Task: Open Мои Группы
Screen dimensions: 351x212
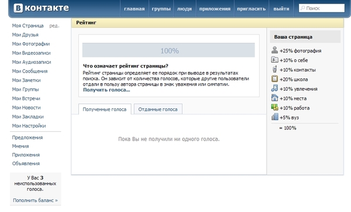Action: tap(26, 90)
